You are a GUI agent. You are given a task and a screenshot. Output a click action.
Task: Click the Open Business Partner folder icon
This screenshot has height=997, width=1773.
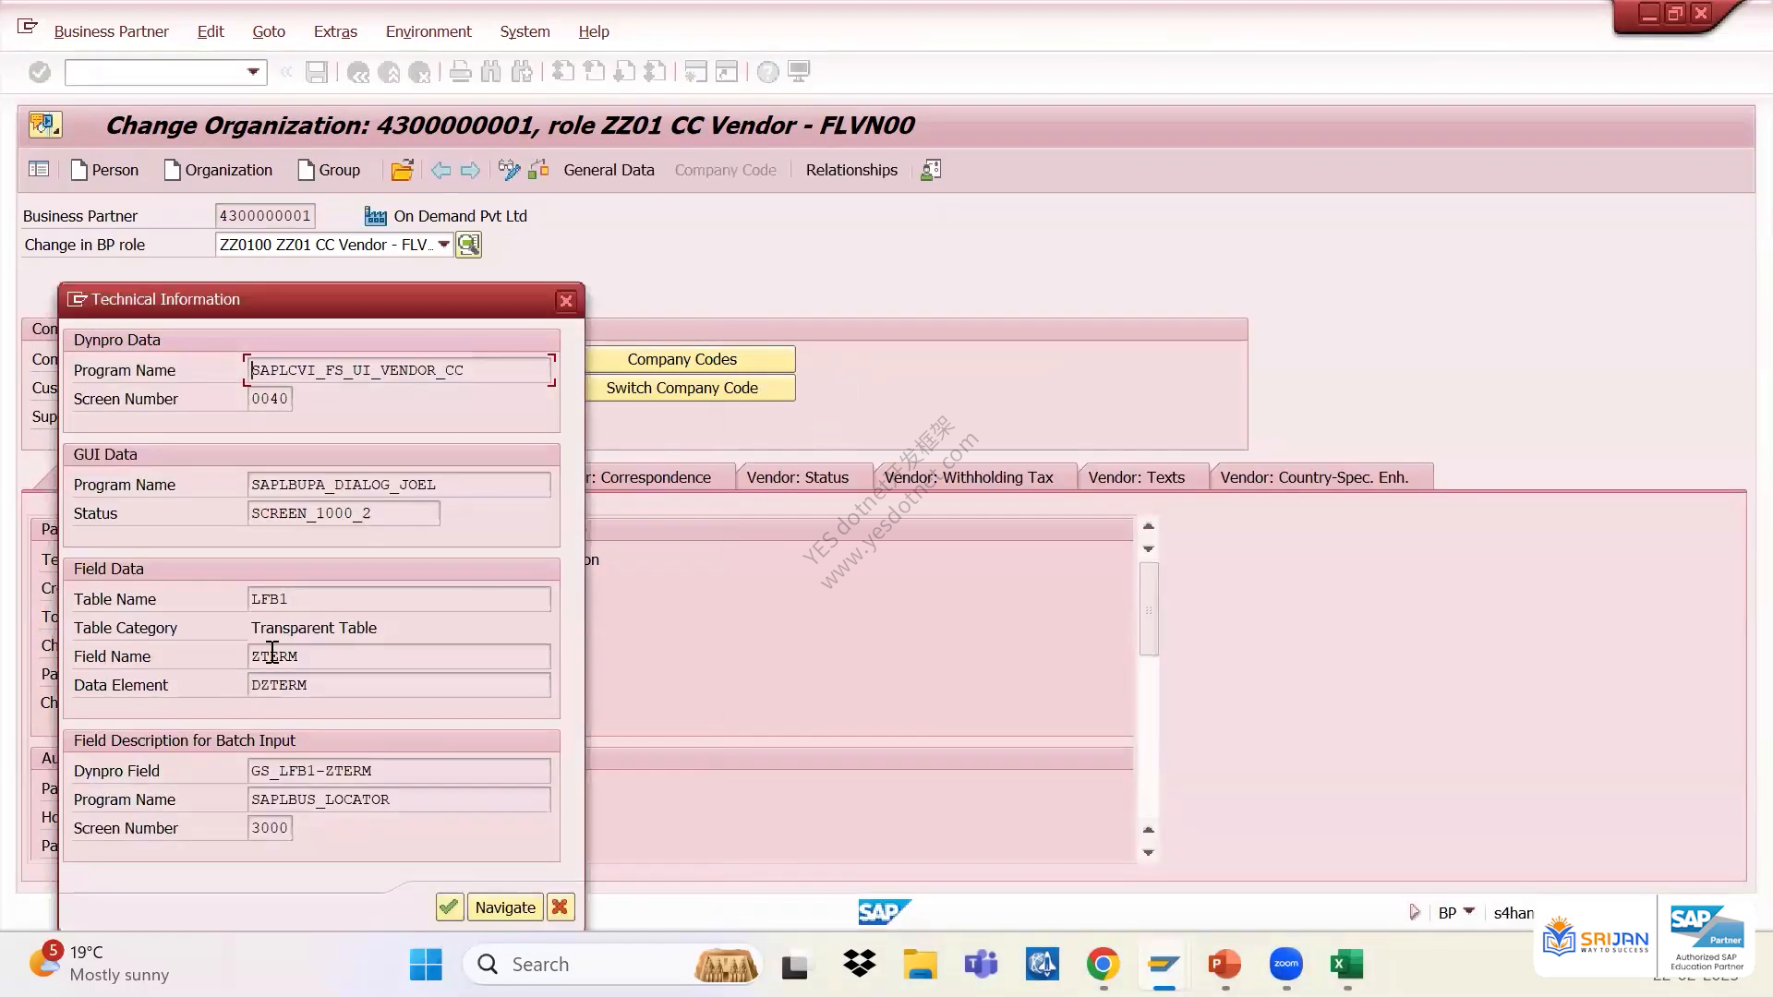[x=402, y=170]
